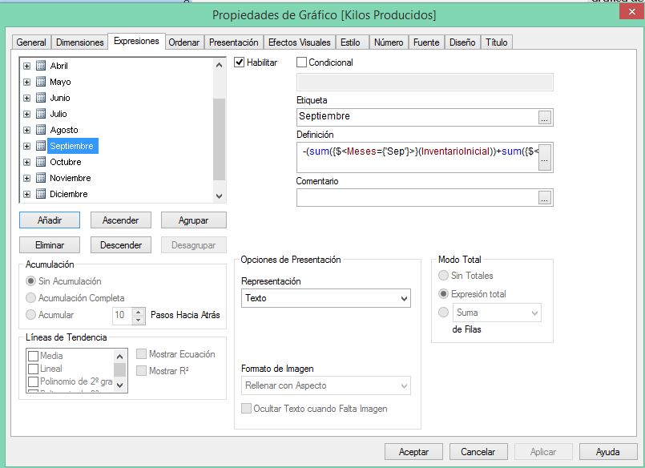Switch to the Dimensiones tab

(79, 42)
